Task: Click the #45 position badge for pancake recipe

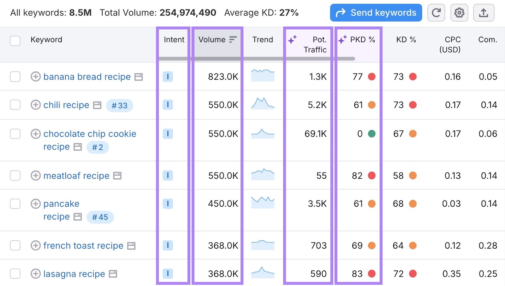Action: (100, 217)
